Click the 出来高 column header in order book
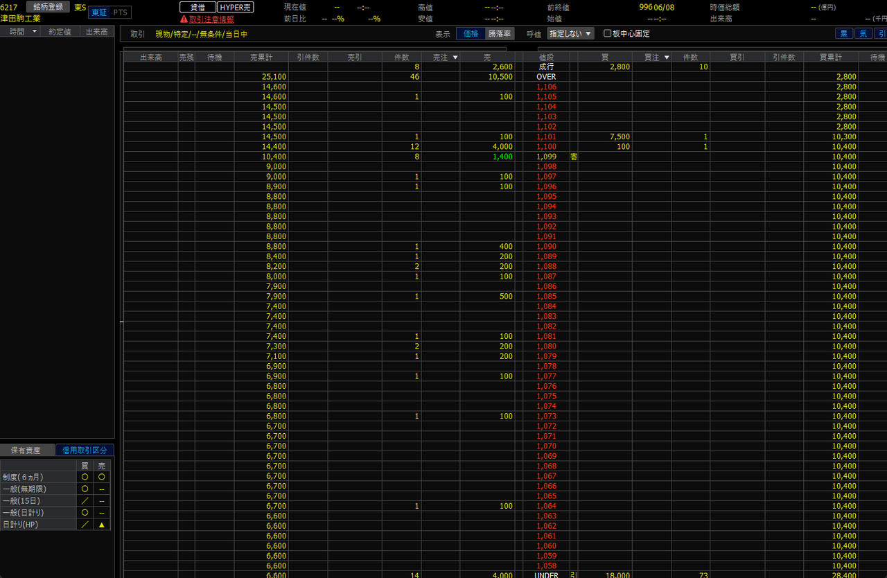Image resolution: width=887 pixels, height=578 pixels. pyautogui.click(x=150, y=58)
